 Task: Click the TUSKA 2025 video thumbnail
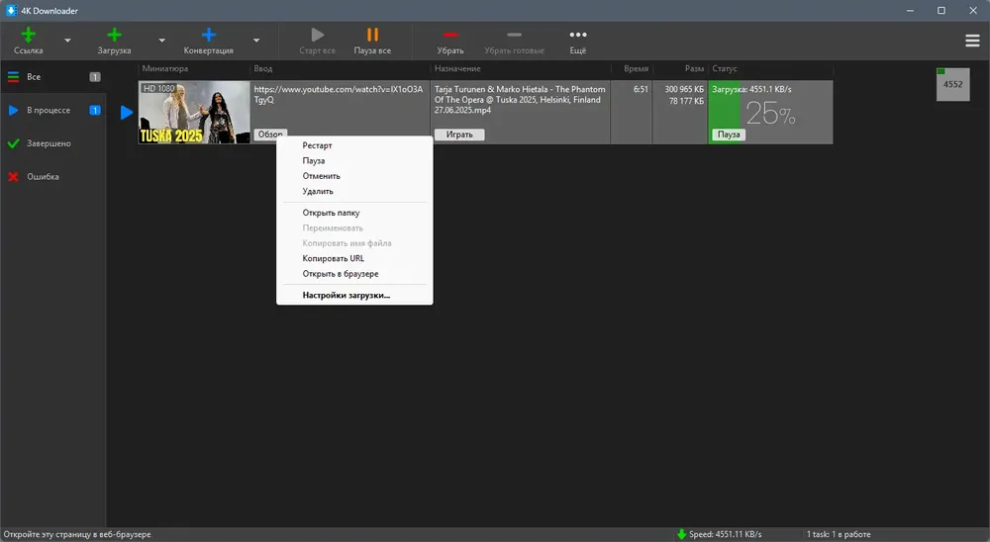coord(194,113)
